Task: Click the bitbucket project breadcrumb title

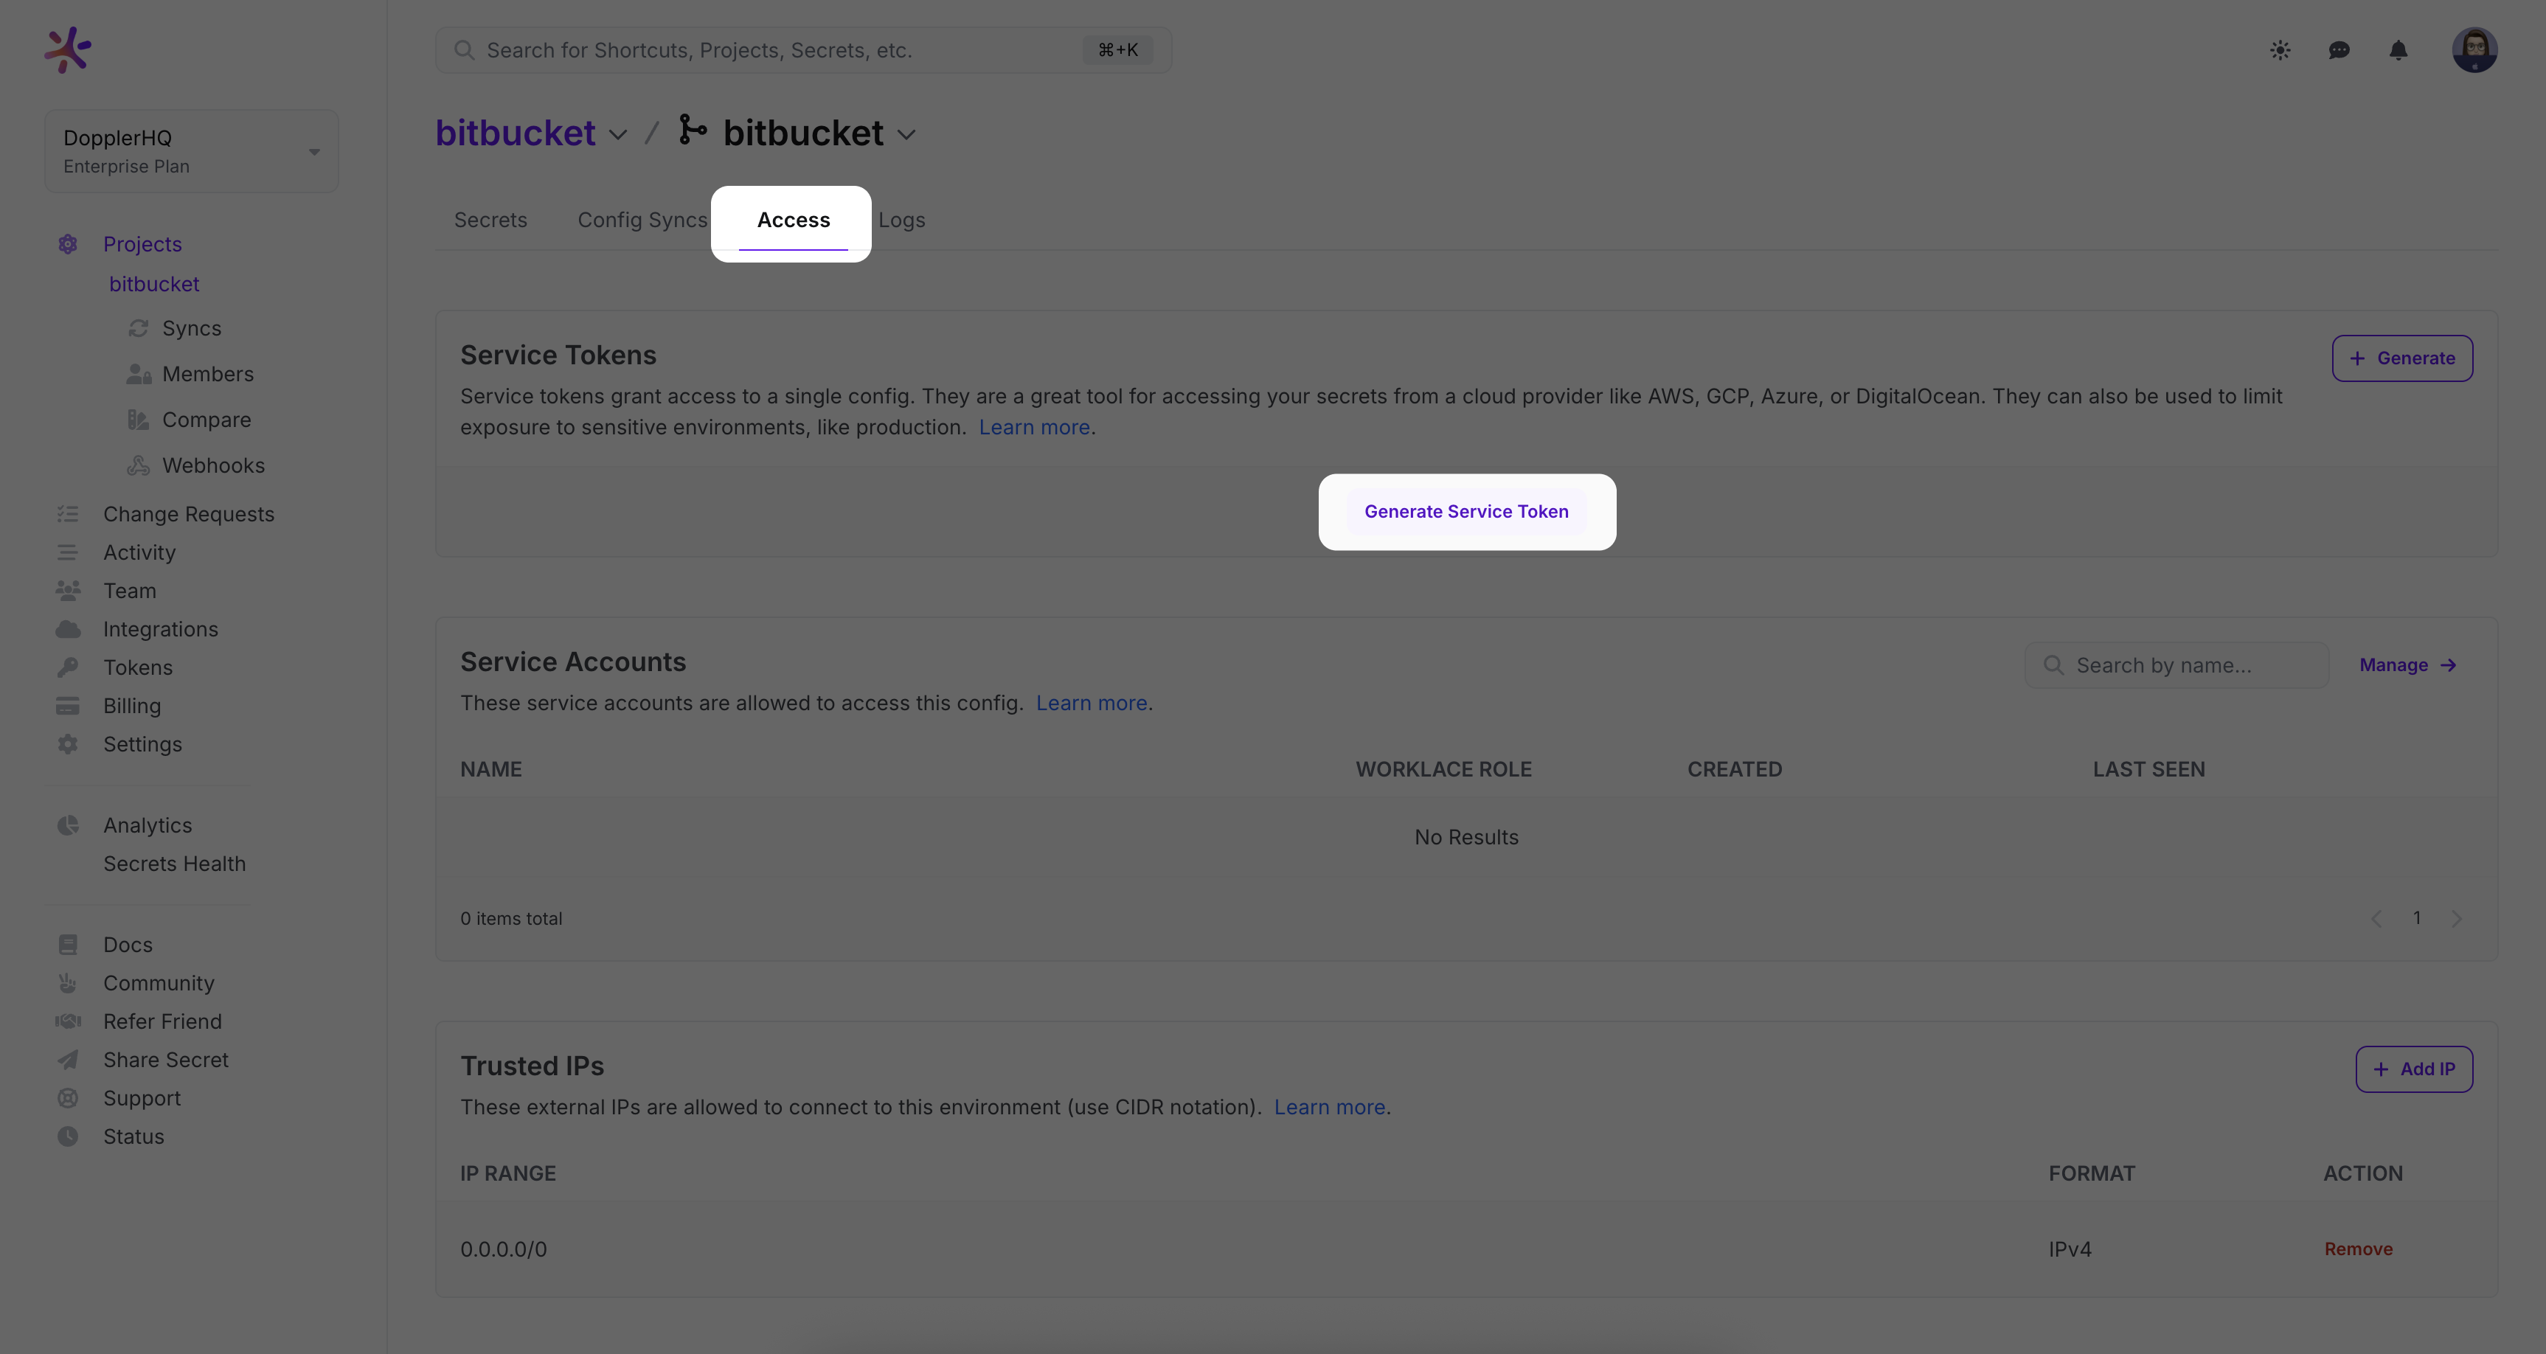Action: [x=516, y=133]
